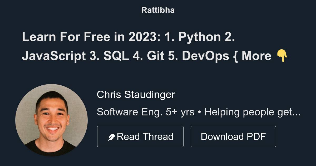Screen dimensions: 316x166
Task: Click 'Python' in the title text
Action: [x=199, y=37]
